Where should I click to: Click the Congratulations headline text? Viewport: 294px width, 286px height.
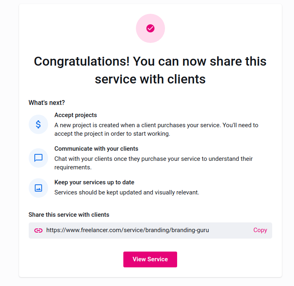coord(150,61)
